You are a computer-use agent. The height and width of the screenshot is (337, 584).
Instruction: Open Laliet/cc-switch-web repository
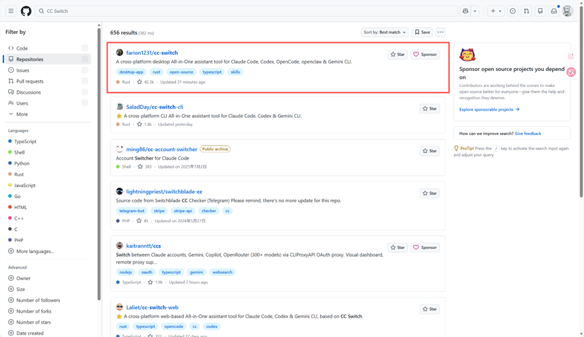(152, 307)
